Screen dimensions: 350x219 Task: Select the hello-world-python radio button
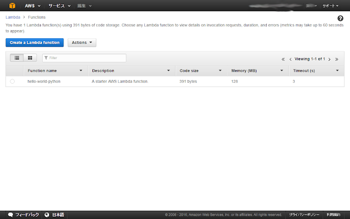click(12, 82)
